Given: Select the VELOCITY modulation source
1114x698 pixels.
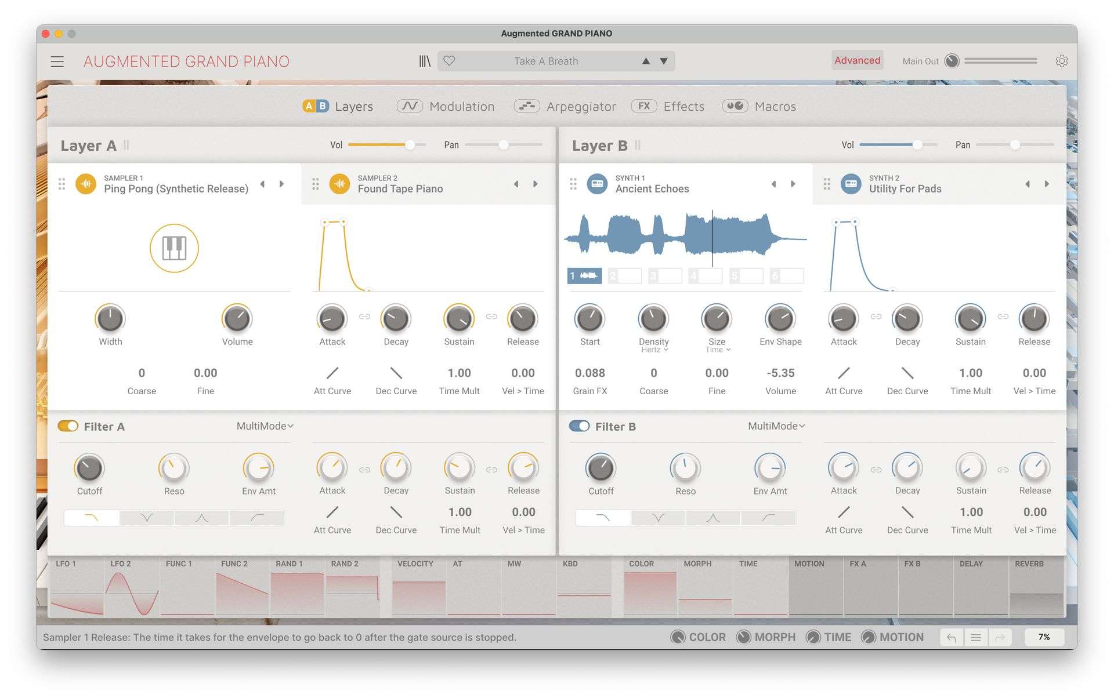Looking at the screenshot, I should point(418,587).
